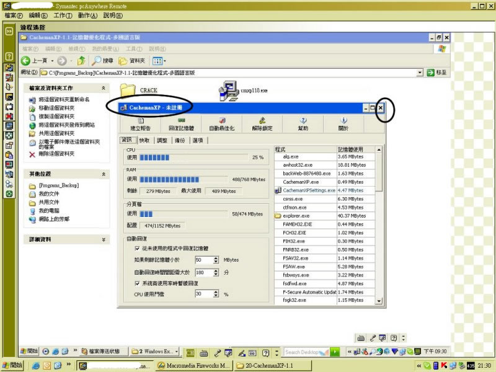496x372 pixels.
Task: Click the 搜尋 search toolbar button
Action: pos(102,60)
